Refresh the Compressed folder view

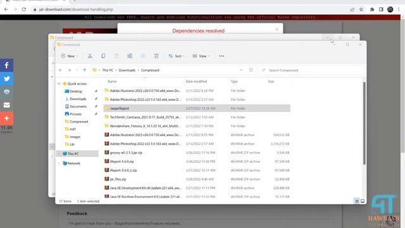(x=251, y=70)
